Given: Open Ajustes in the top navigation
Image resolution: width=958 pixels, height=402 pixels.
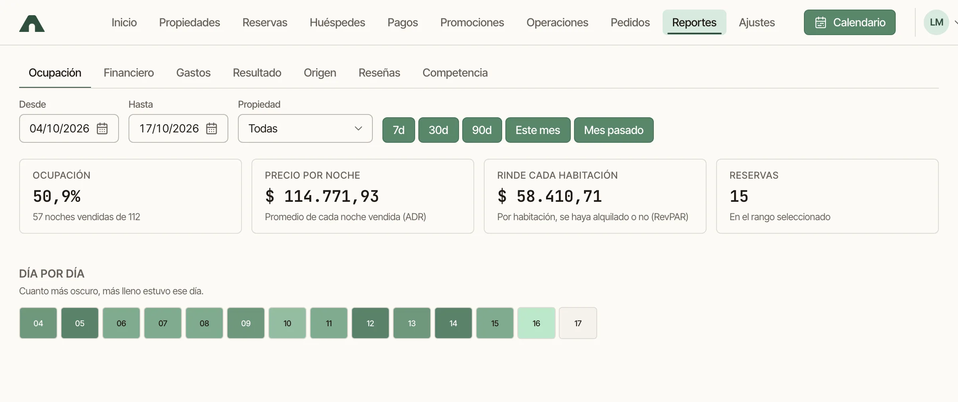Looking at the screenshot, I should pyautogui.click(x=757, y=22).
